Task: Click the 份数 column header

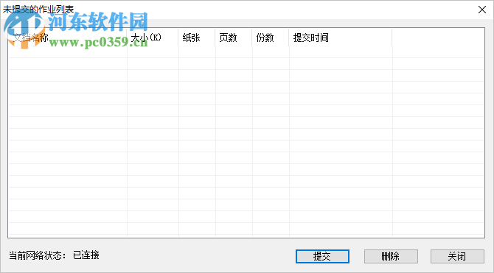Action: point(271,38)
